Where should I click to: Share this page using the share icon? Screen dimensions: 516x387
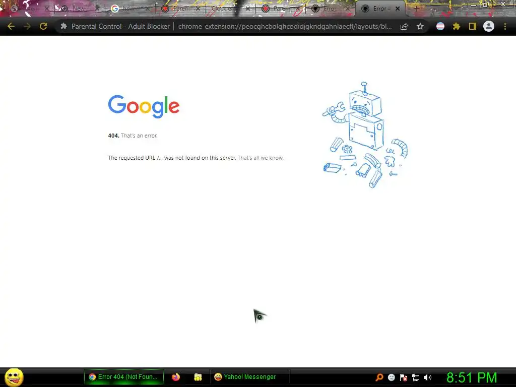click(x=404, y=26)
